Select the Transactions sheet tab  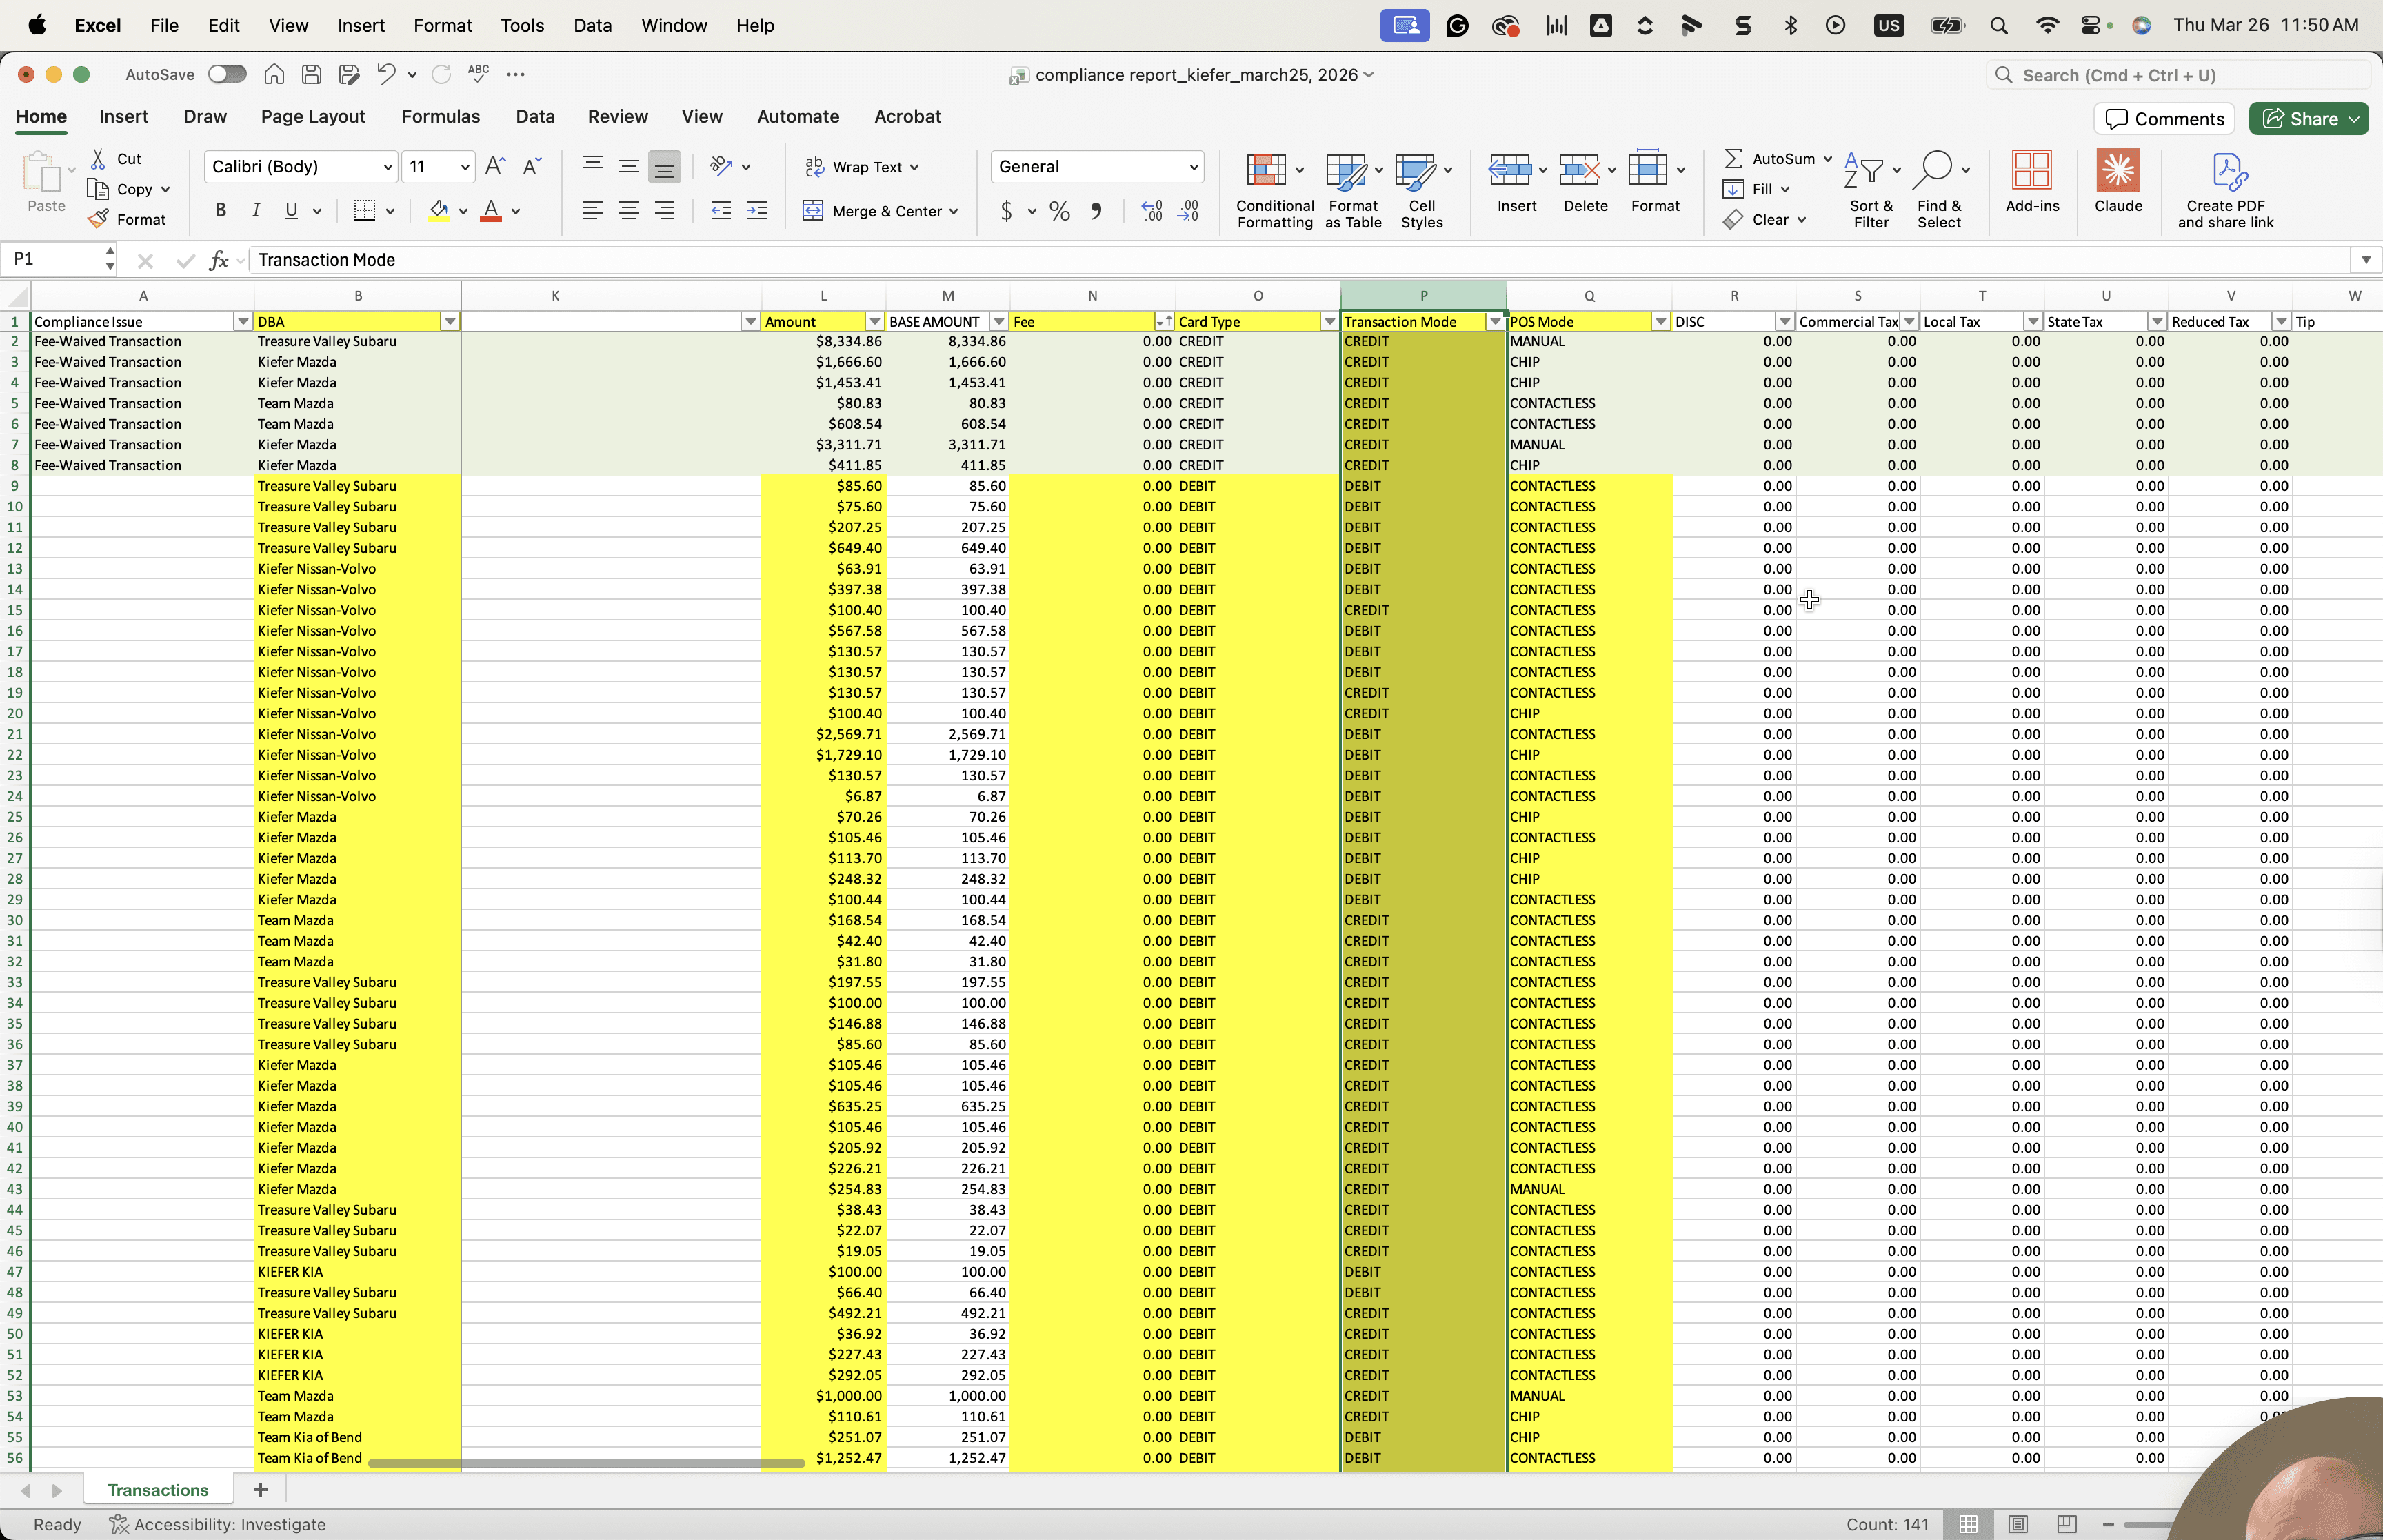point(158,1489)
